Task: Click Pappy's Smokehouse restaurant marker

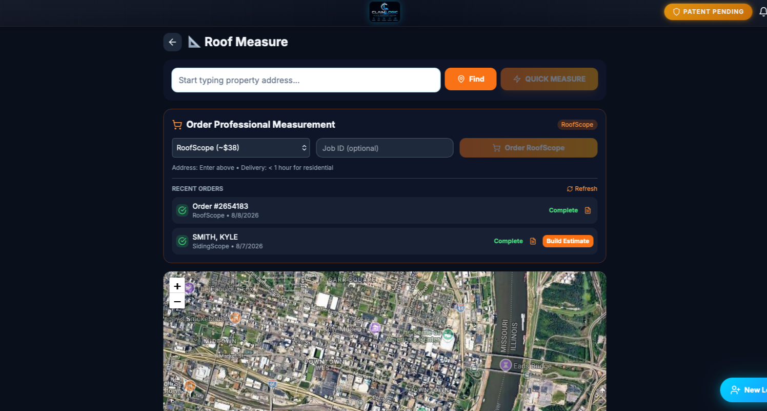Action: pyautogui.click(x=235, y=318)
